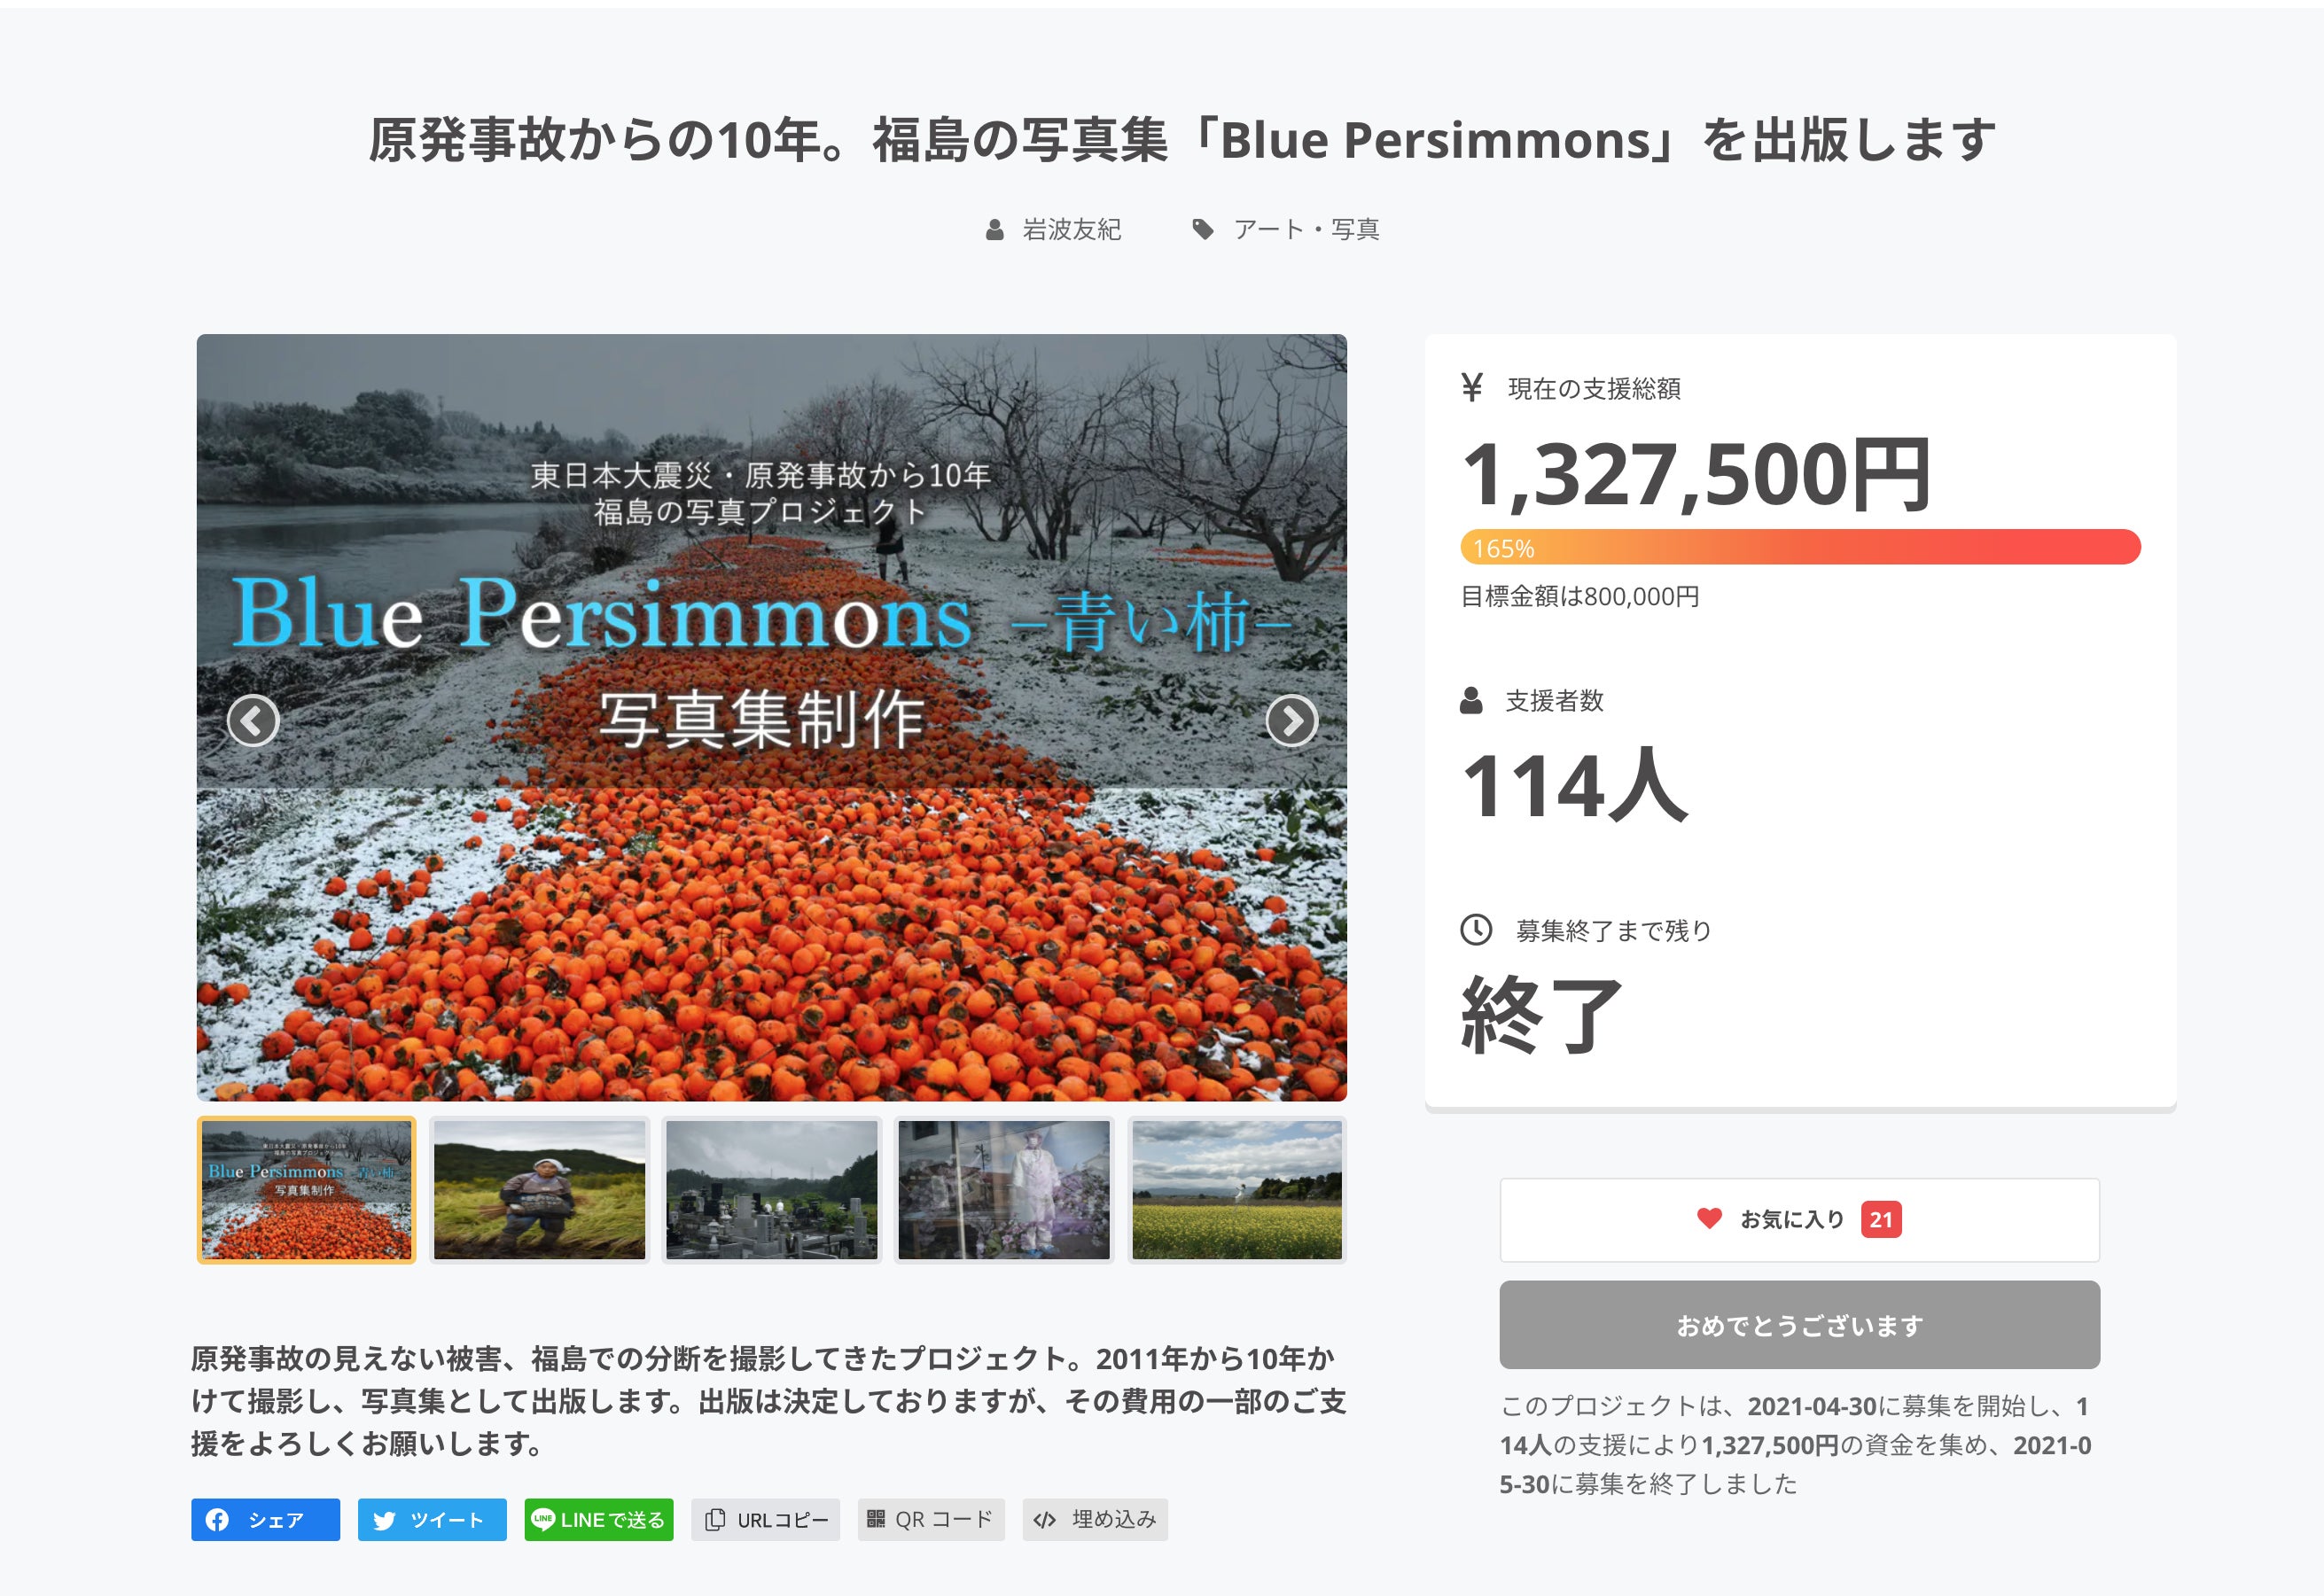Tweet the project with ツイート button
Screen dimensions: 2324x1596
click(432, 1519)
